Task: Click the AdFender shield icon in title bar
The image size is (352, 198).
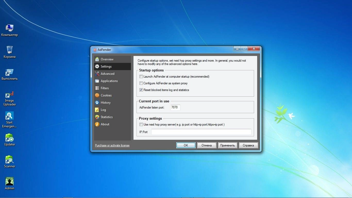Action: (x=95, y=50)
